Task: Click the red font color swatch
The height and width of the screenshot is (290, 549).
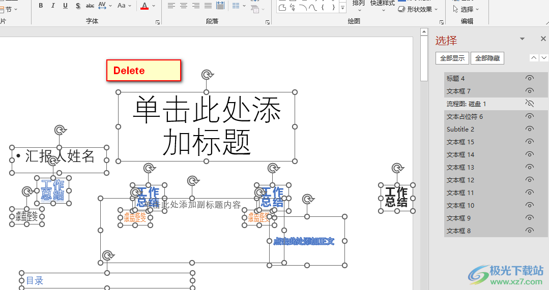Action: (145, 6)
